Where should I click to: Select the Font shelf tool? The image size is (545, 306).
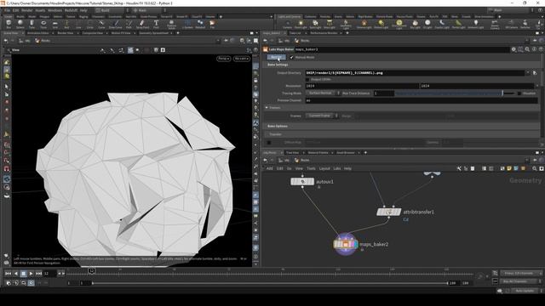click(156, 24)
